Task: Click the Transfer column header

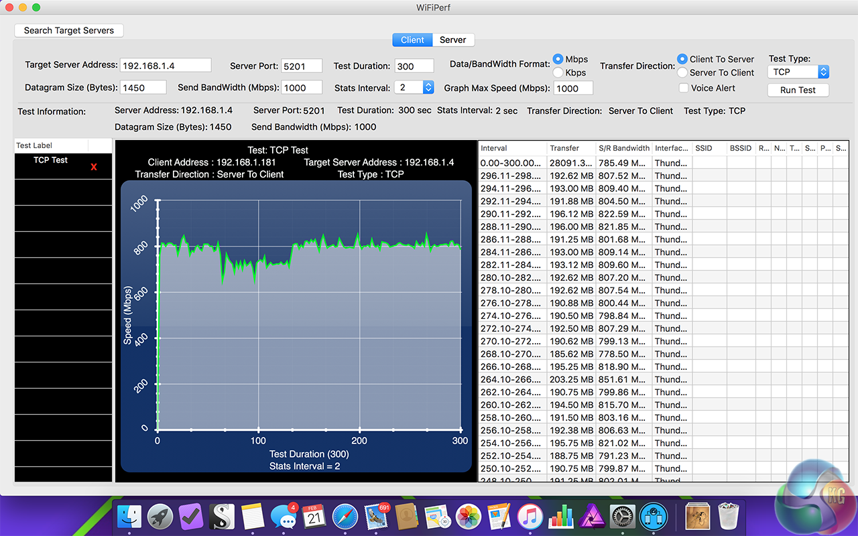Action: point(564,148)
